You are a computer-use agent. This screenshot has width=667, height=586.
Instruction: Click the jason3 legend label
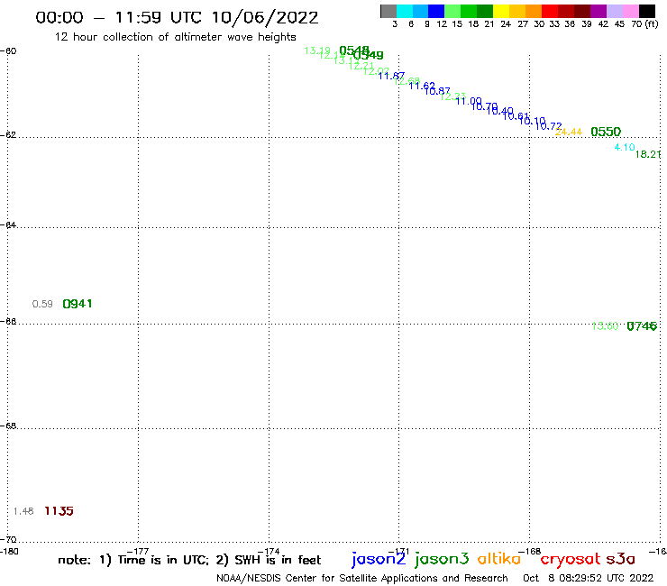442,559
